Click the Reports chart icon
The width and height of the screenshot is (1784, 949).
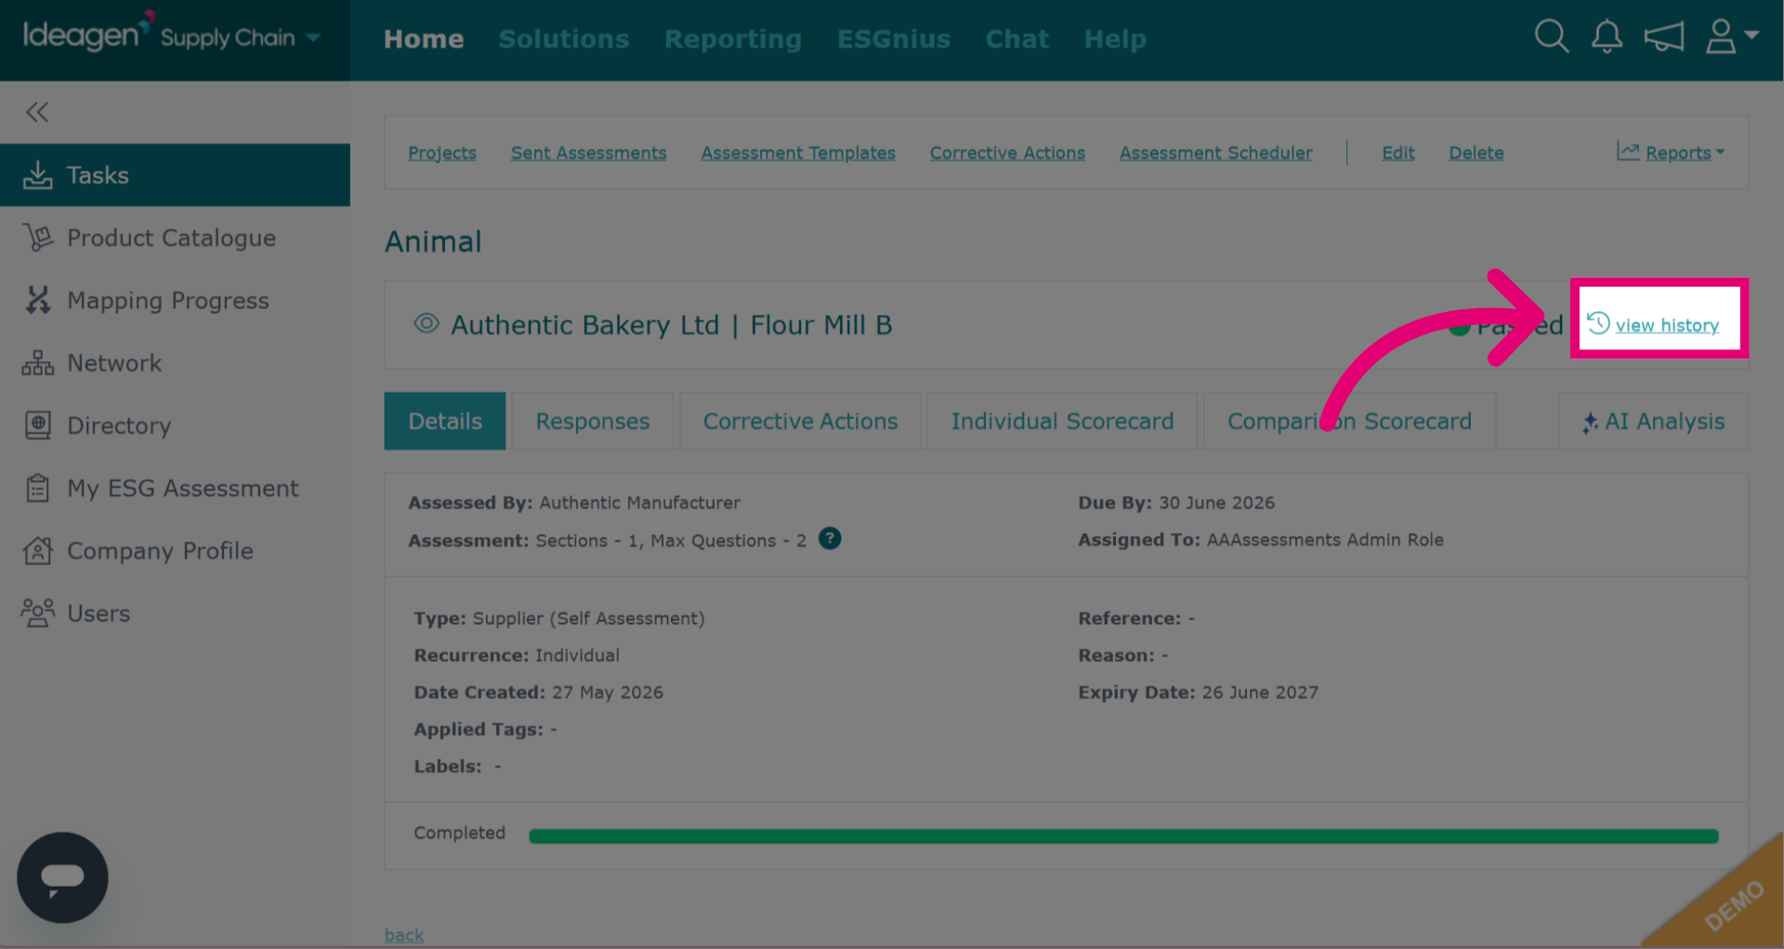[1628, 151]
